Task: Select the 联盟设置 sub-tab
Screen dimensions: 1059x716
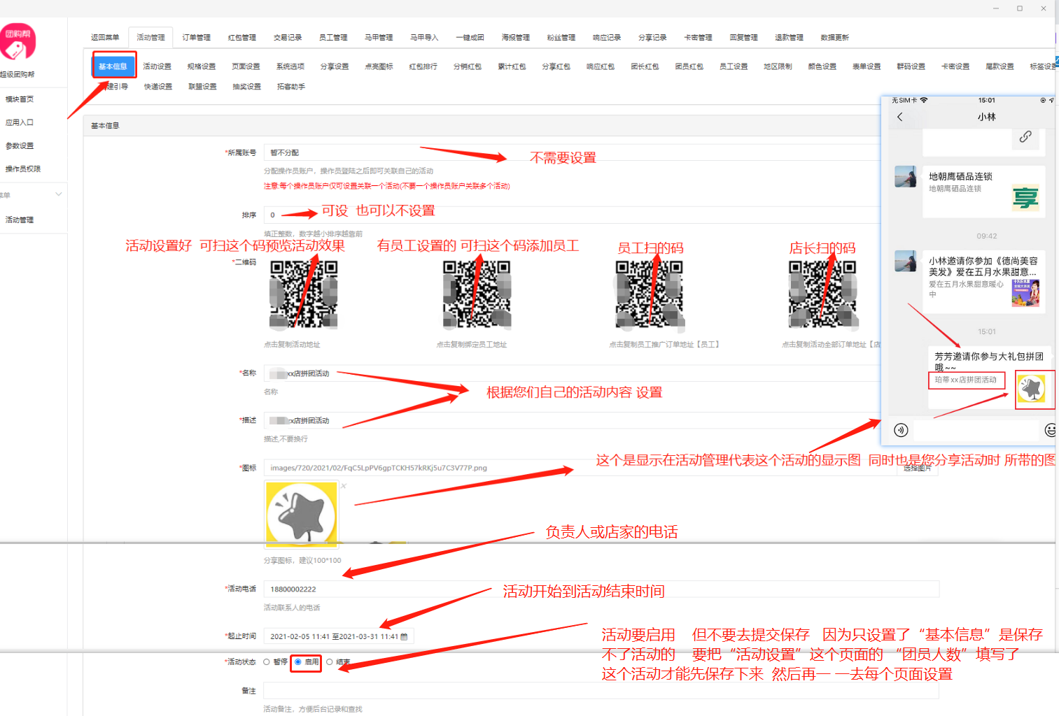Action: tap(202, 87)
